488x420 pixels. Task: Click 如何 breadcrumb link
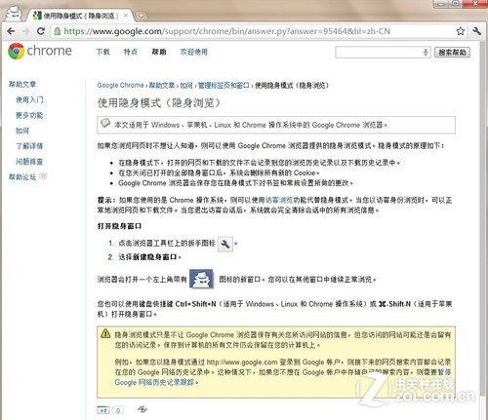tap(186, 86)
